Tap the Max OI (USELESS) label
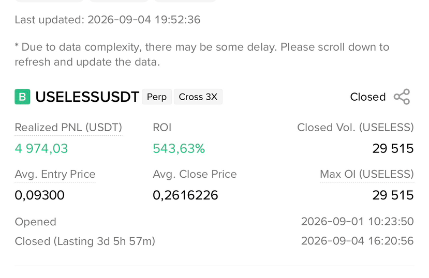Image resolution: width=429 pixels, height=278 pixels. [367, 174]
